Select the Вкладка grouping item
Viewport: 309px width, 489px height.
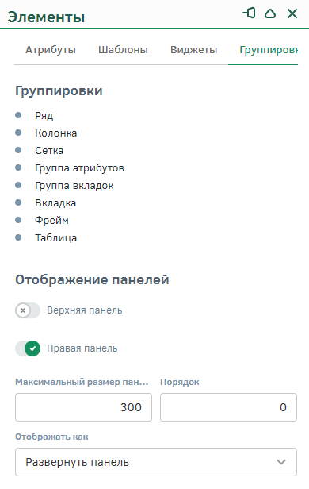(x=55, y=203)
